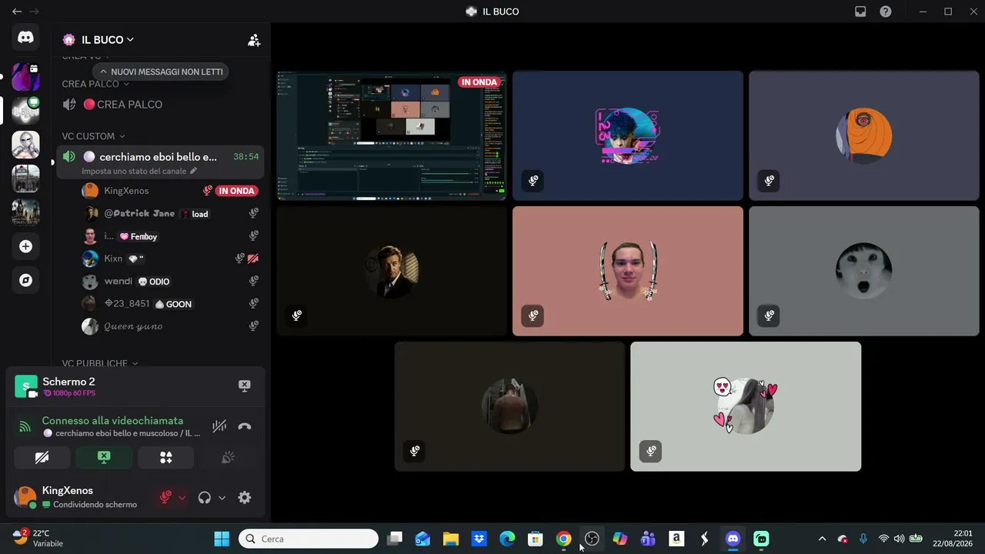
Task: Open microphone input options arrow
Action: [x=182, y=498]
